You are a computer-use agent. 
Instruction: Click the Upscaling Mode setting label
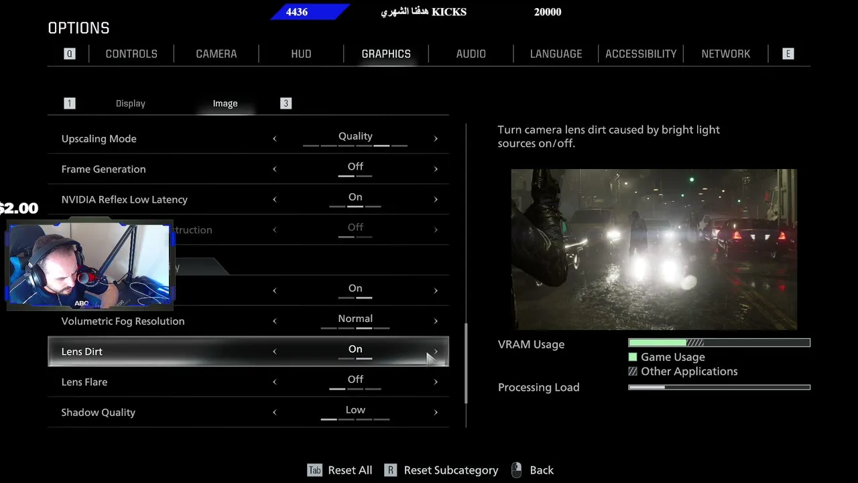(x=99, y=139)
